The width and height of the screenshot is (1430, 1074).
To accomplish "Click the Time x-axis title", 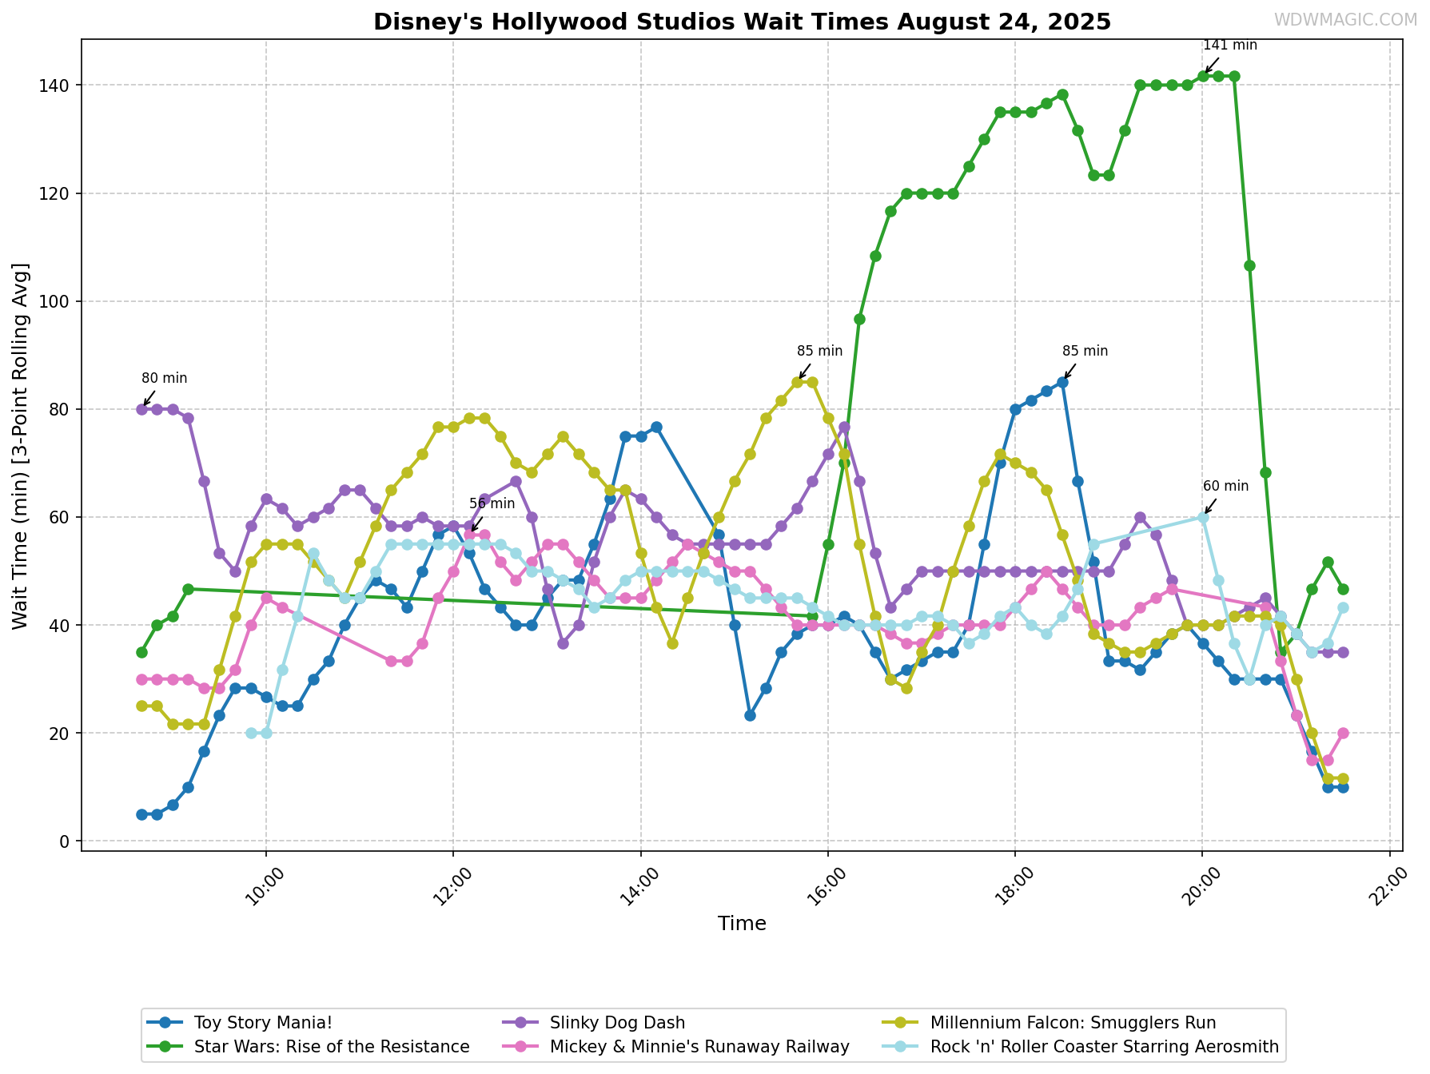I will pyautogui.click(x=742, y=924).
